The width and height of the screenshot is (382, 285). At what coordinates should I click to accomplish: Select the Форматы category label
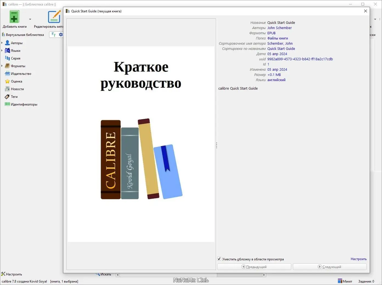coord(18,66)
